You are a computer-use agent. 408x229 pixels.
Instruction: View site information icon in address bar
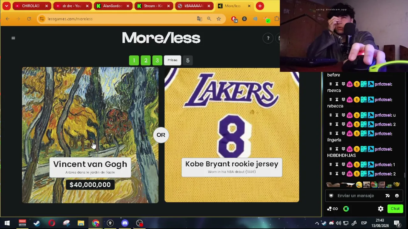point(42,19)
